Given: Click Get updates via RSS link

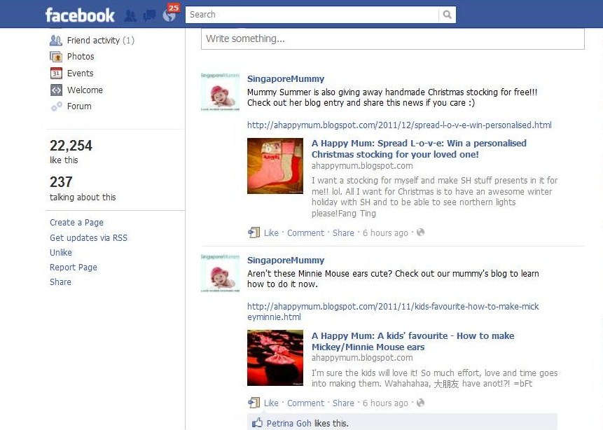Looking at the screenshot, I should (88, 237).
